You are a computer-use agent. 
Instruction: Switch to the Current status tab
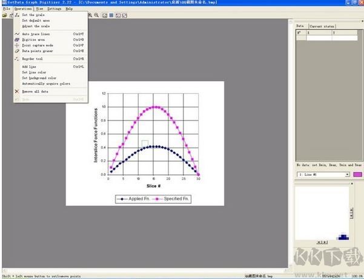321,27
